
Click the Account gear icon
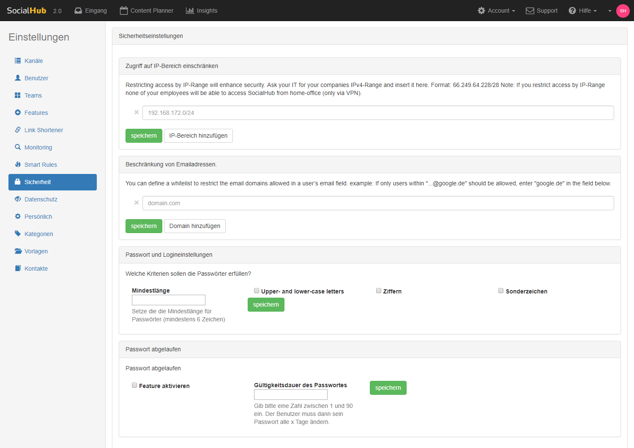(x=481, y=11)
